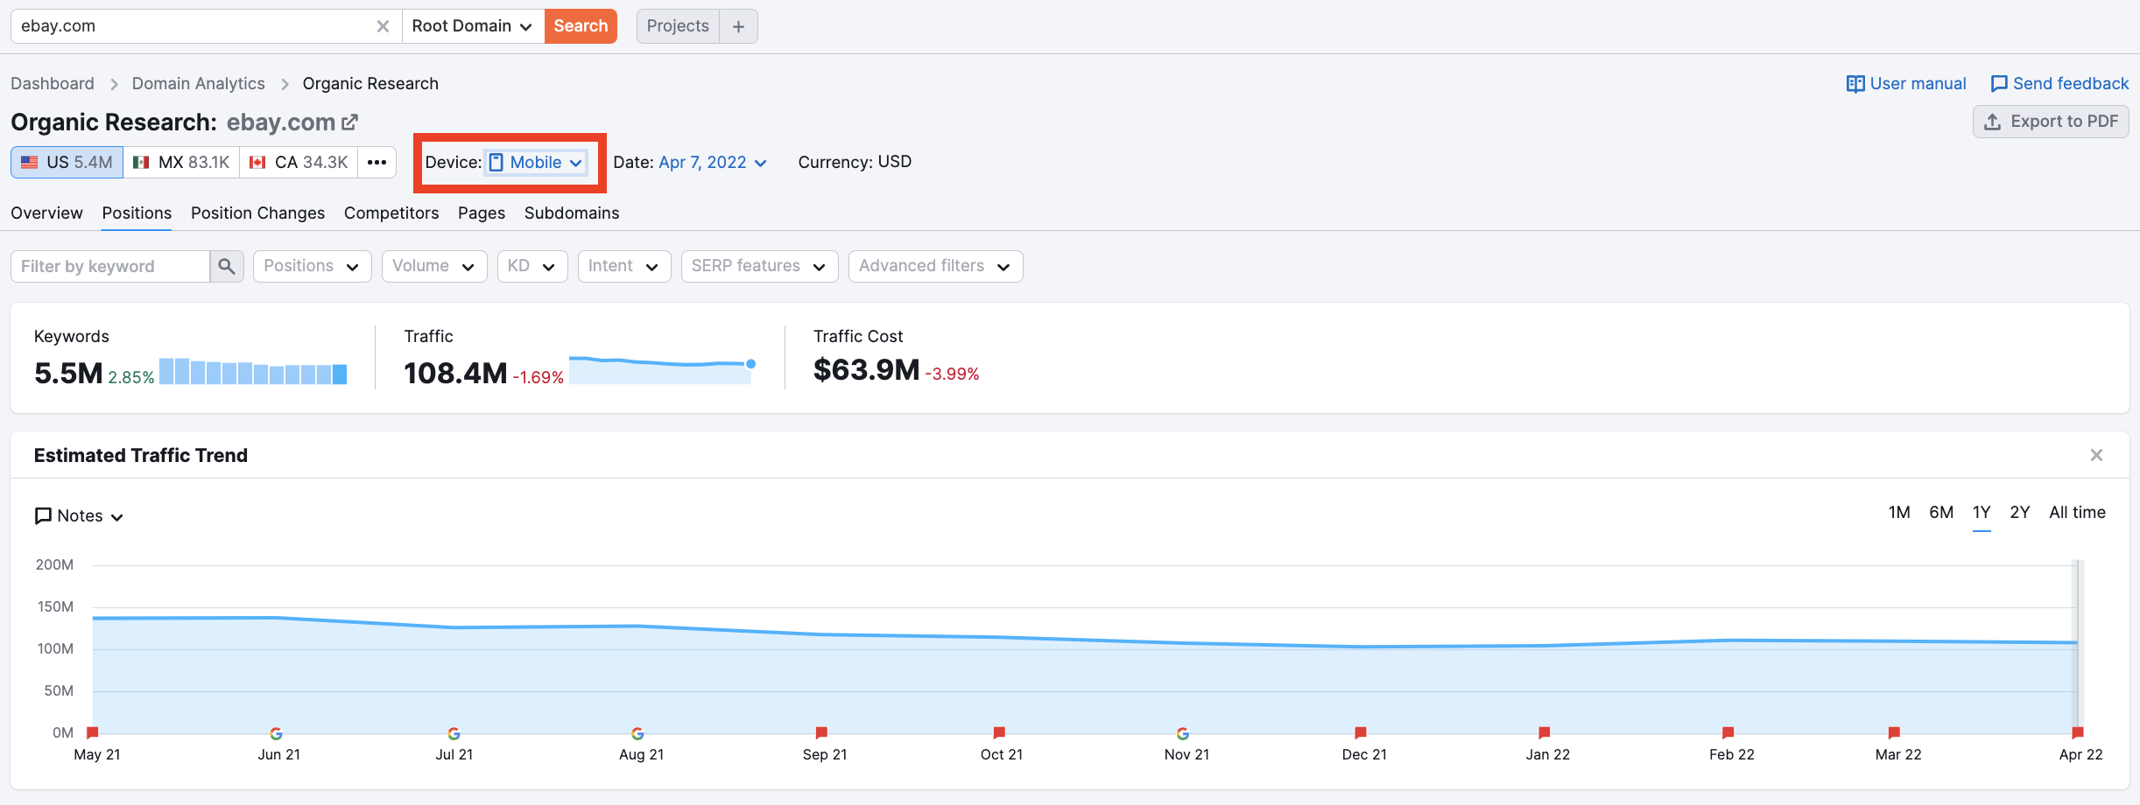Open the Date Apr 7, 2022 dropdown
Screen dimensions: 2140x805
(x=713, y=163)
